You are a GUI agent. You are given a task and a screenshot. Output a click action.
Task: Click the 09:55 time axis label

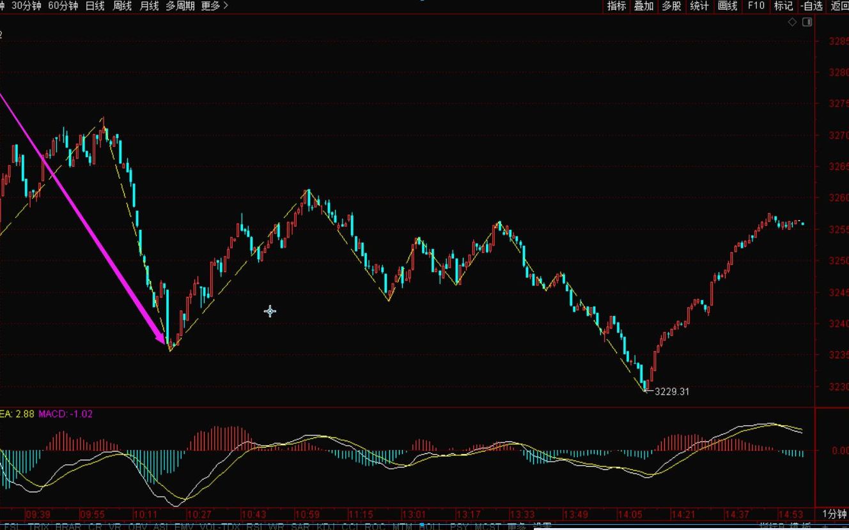[x=92, y=514]
